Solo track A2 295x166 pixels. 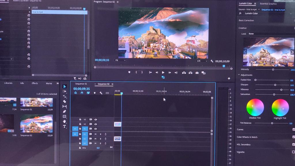click(x=101, y=139)
